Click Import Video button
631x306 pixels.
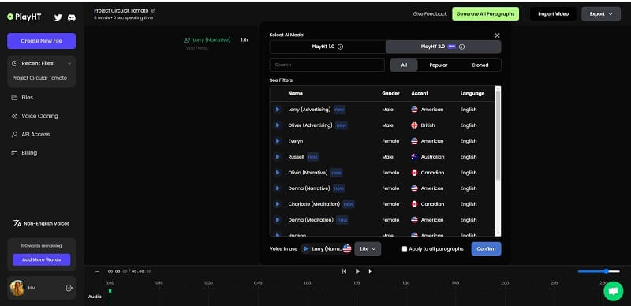click(x=554, y=13)
